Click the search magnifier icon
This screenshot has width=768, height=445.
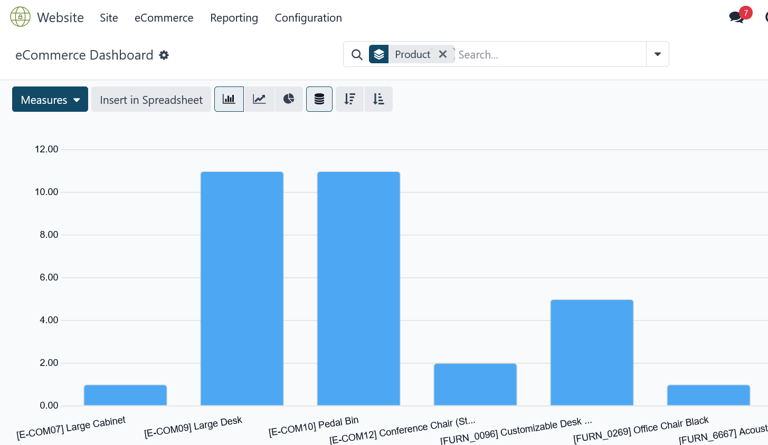357,54
